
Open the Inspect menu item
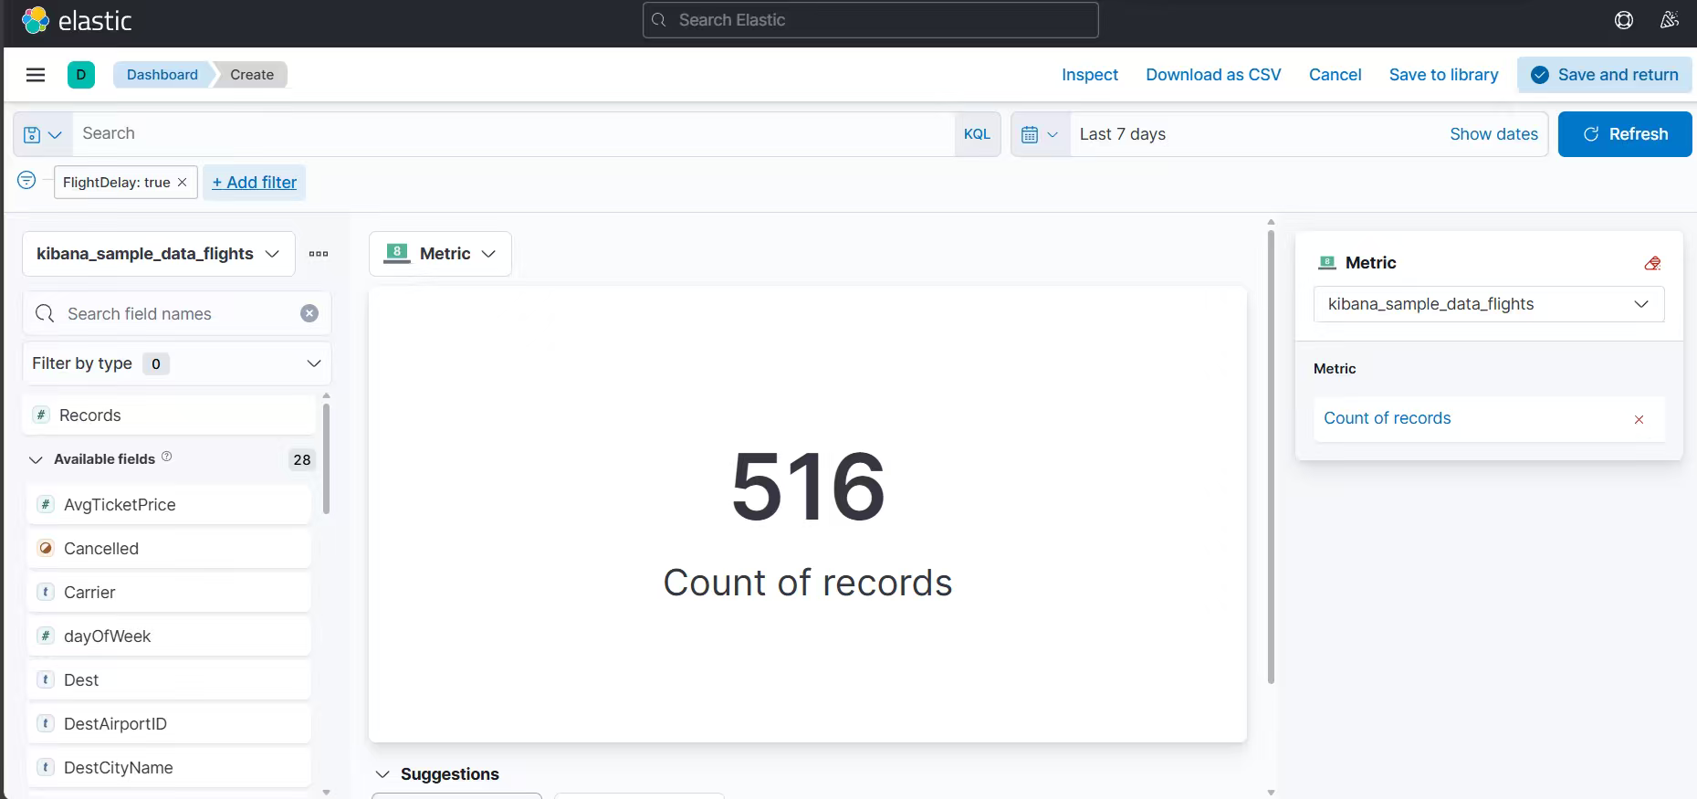[1089, 75]
